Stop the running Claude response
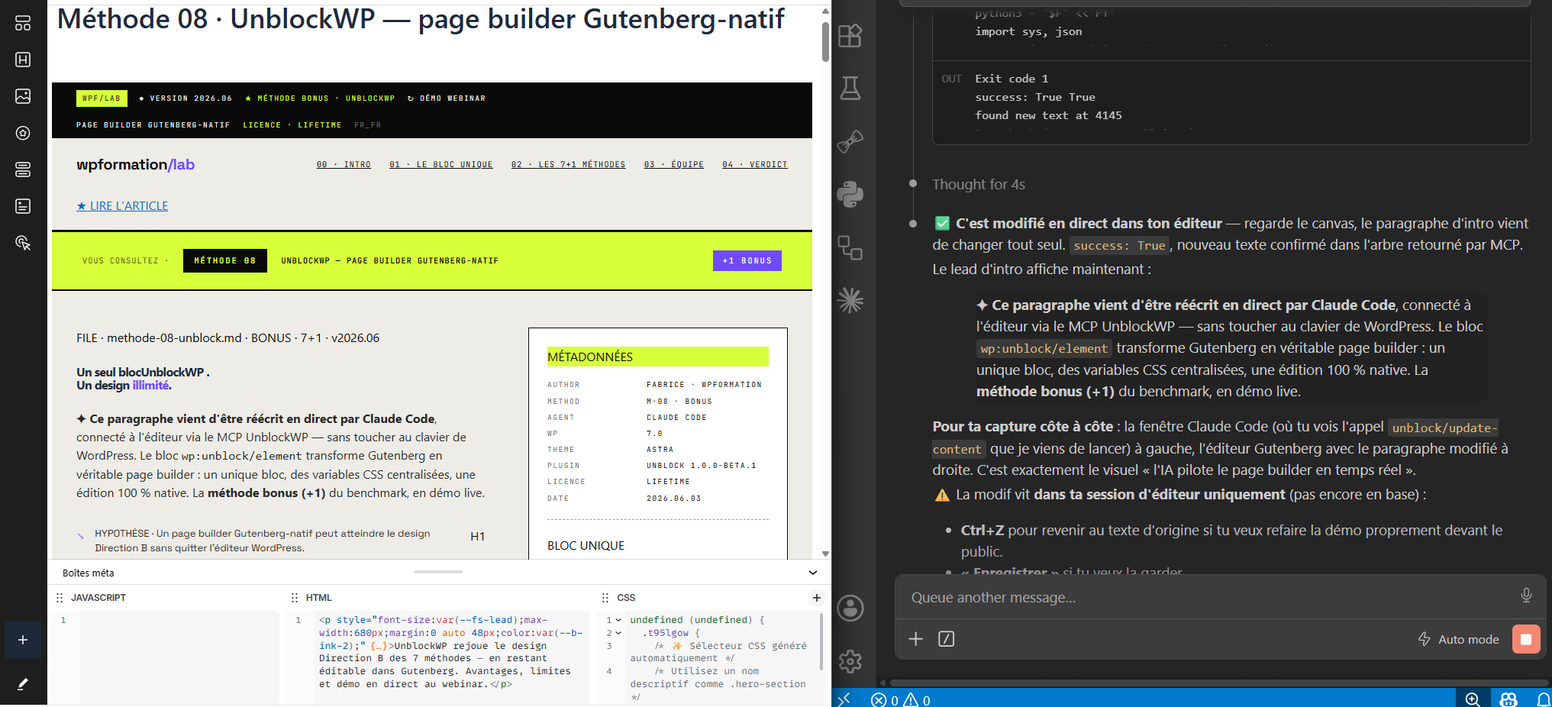 (x=1526, y=639)
